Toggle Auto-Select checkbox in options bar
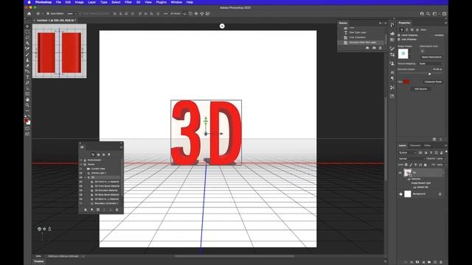 [x=48, y=13]
